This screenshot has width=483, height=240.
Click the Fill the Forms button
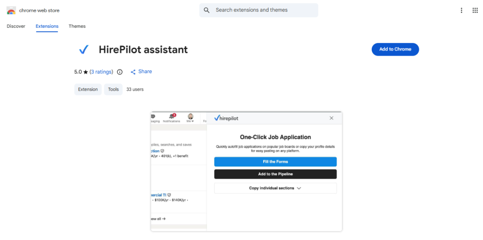(275, 162)
